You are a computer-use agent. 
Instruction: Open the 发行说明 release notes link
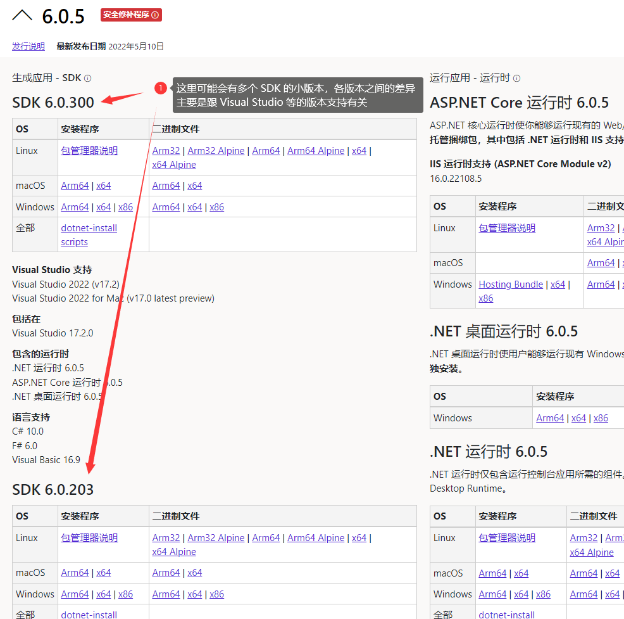28,46
